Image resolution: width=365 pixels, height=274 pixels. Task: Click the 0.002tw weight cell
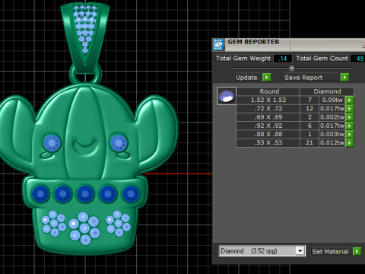(x=332, y=117)
